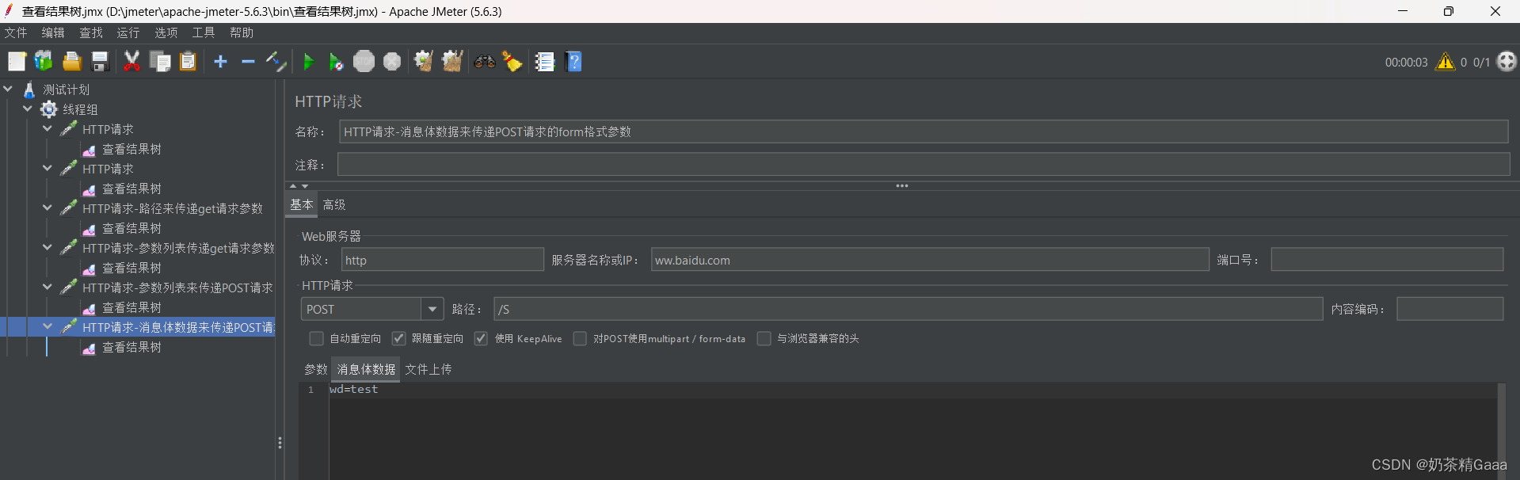Enable multipart / form-data for POST checkbox
Screen dimensions: 1520x480
click(x=580, y=338)
